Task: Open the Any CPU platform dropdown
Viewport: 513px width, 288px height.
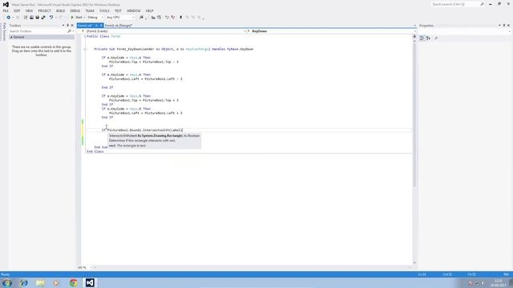Action: [x=120, y=18]
